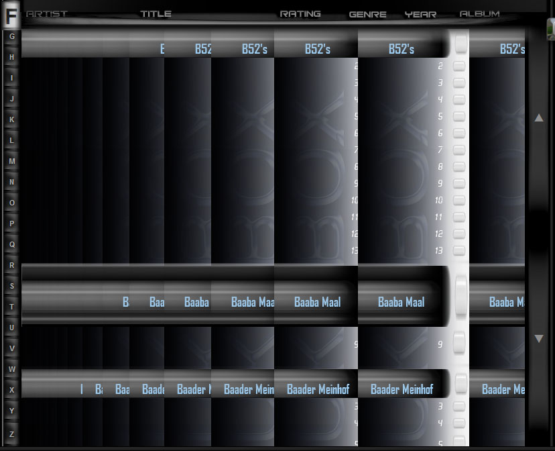
Task: Sort by the GENRE column header
Action: (367, 14)
